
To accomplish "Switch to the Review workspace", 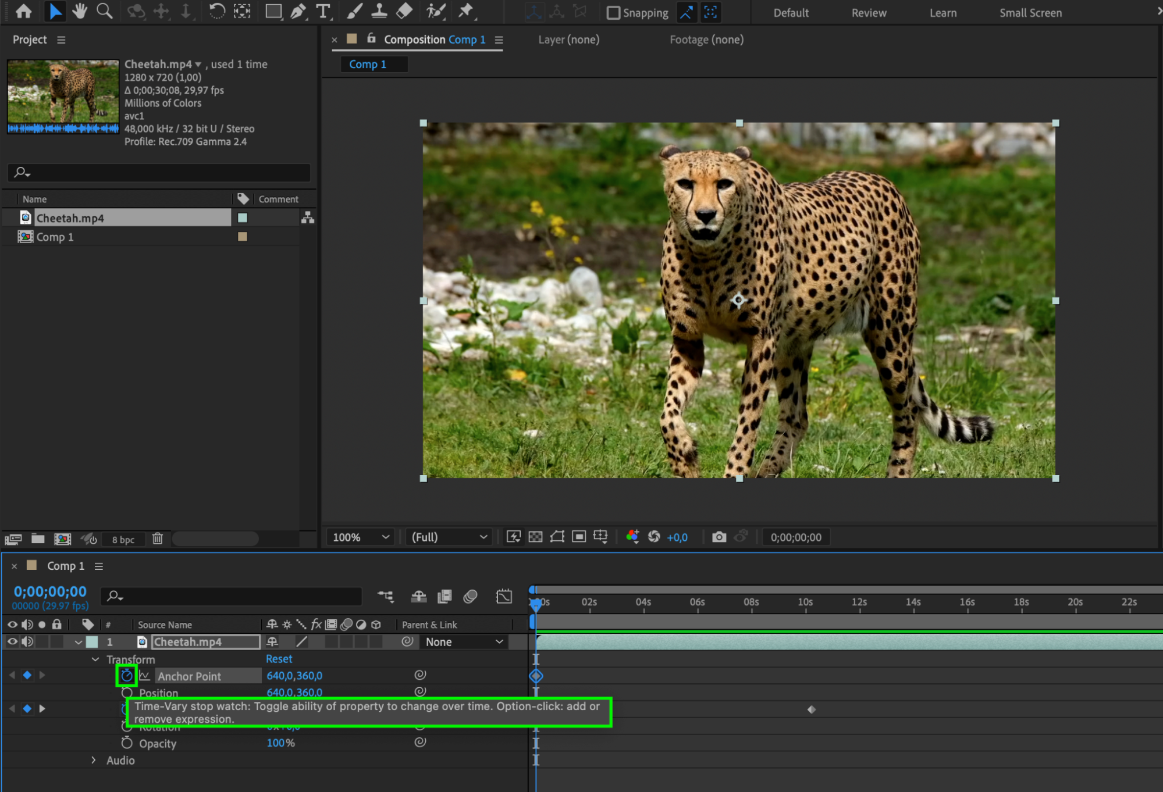I will (x=869, y=13).
